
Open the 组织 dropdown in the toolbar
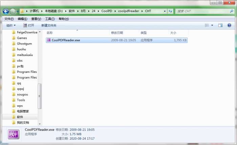click(x=11, y=25)
